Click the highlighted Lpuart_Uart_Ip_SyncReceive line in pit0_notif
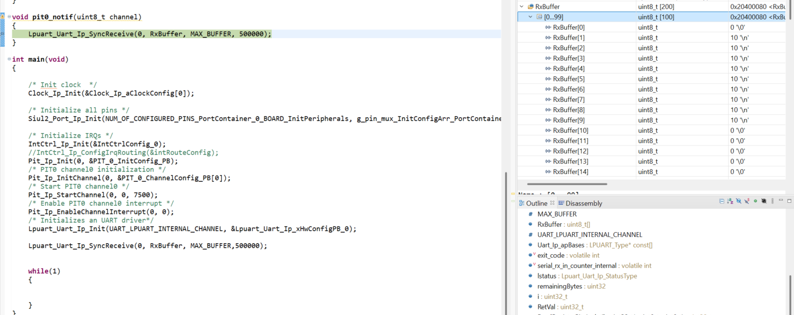The width and height of the screenshot is (794, 315). [150, 34]
